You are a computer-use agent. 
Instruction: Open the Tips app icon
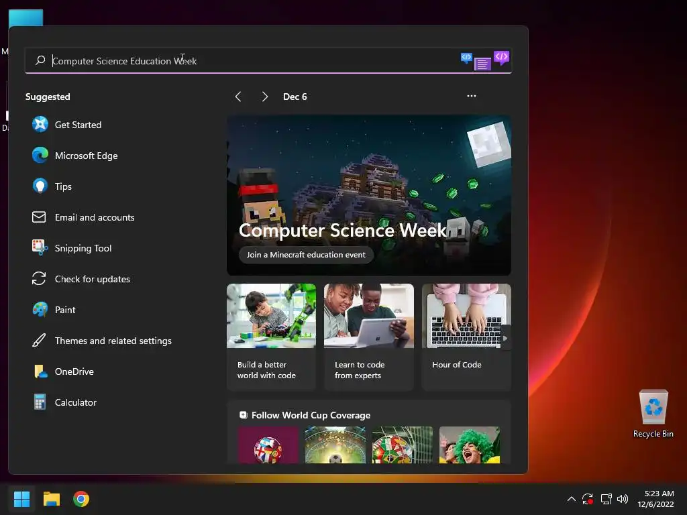tap(40, 186)
